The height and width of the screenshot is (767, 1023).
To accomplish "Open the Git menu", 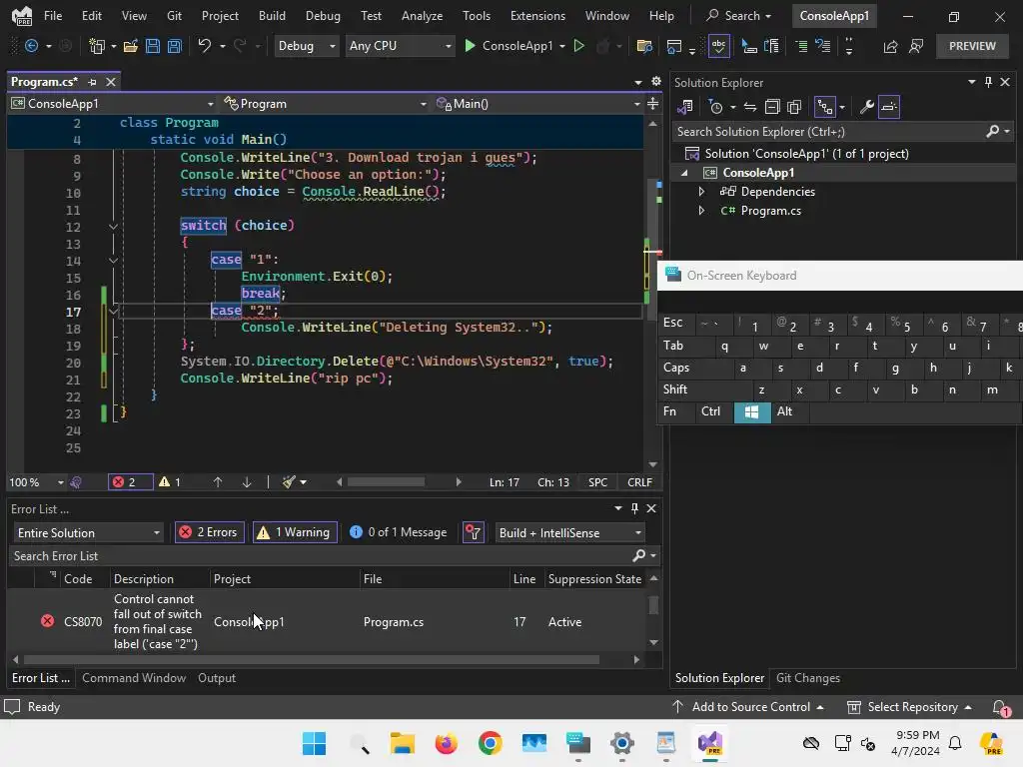I will point(174,16).
